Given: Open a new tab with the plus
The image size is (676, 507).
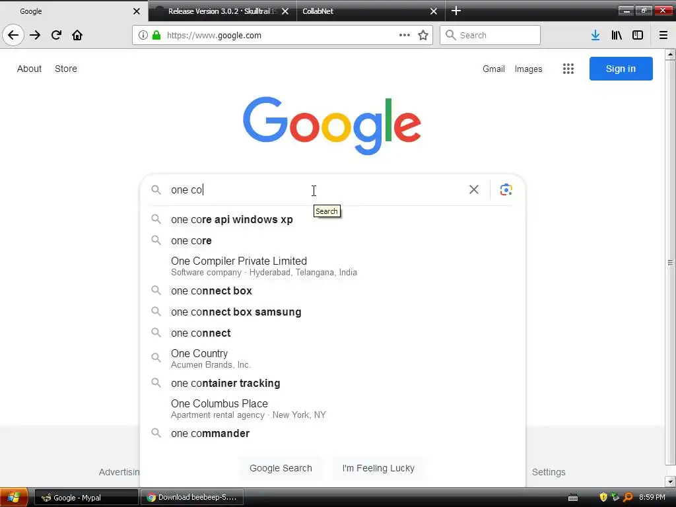Looking at the screenshot, I should point(456,11).
